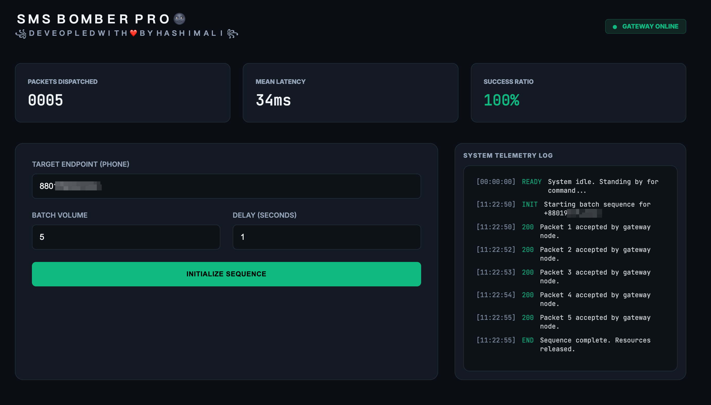Click the System Telemetry Log heading
The height and width of the screenshot is (405, 711).
coord(508,155)
